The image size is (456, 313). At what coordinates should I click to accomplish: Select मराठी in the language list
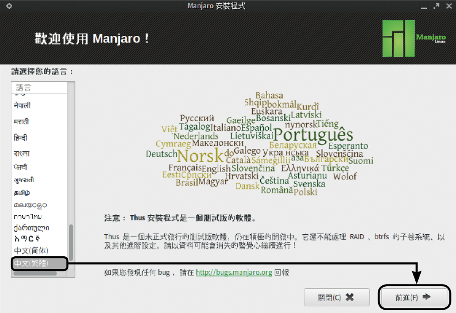click(40, 122)
